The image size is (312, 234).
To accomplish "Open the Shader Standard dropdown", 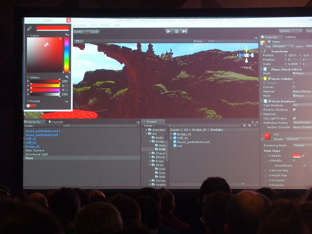I will click(299, 139).
